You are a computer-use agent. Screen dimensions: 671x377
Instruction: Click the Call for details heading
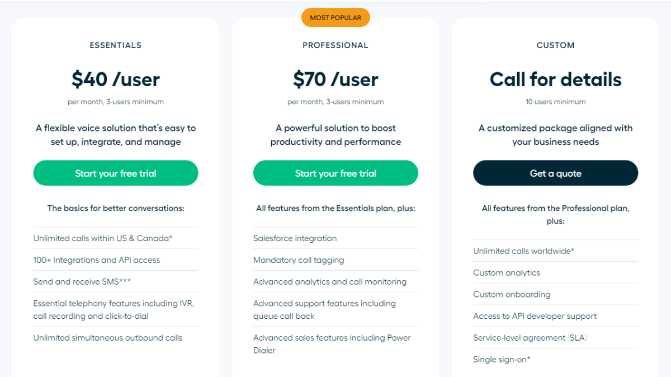[x=555, y=79]
